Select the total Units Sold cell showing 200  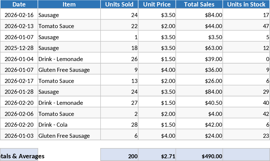coord(119,156)
